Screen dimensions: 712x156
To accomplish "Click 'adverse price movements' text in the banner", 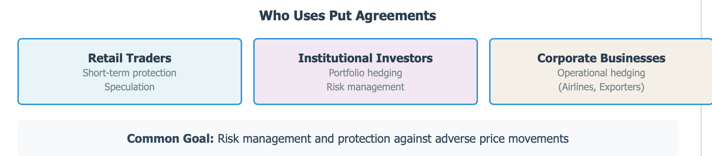I will 502,139.
